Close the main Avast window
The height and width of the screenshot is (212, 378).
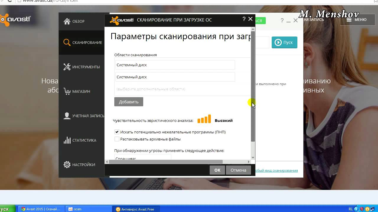point(296,20)
